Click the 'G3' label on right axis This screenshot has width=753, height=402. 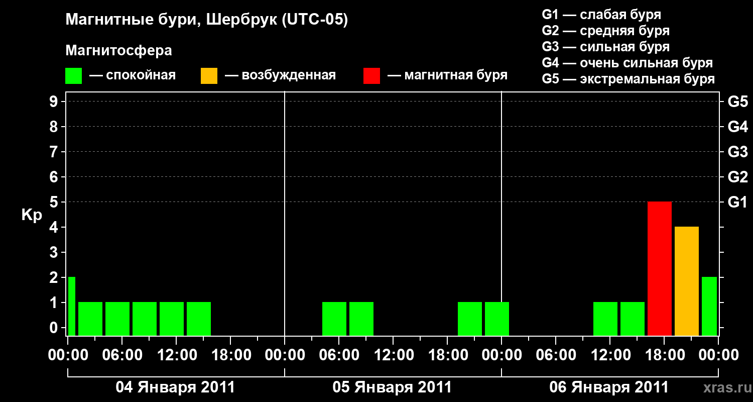tap(737, 152)
